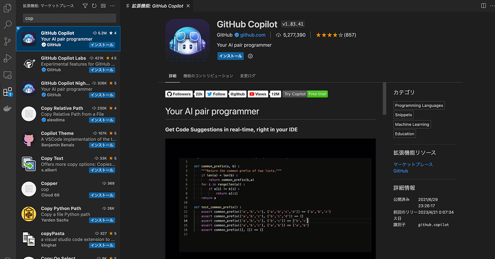Click the extension search field containing cop
This screenshot has width=495, height=259.
click(70, 18)
